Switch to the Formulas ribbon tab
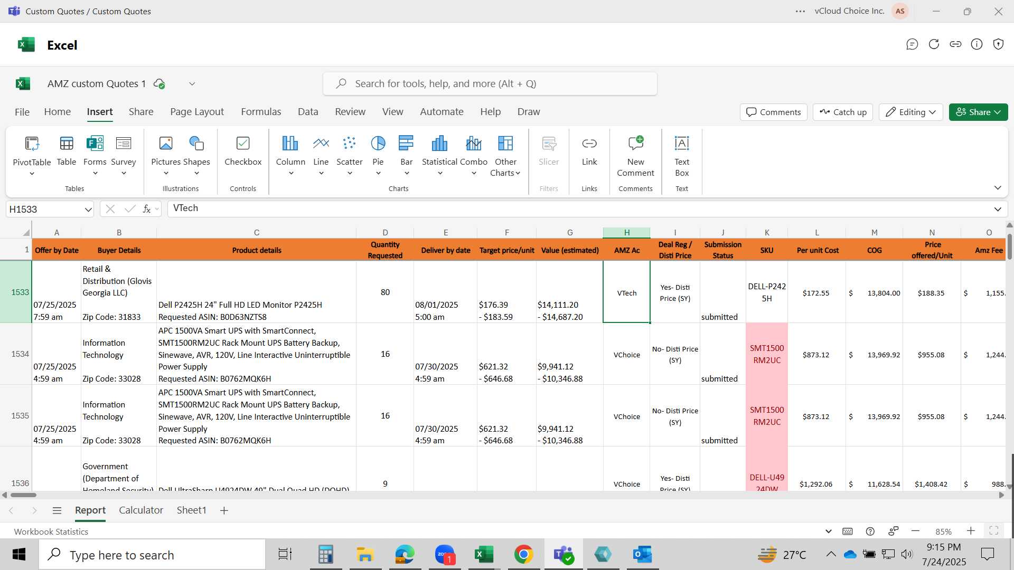 261,112
